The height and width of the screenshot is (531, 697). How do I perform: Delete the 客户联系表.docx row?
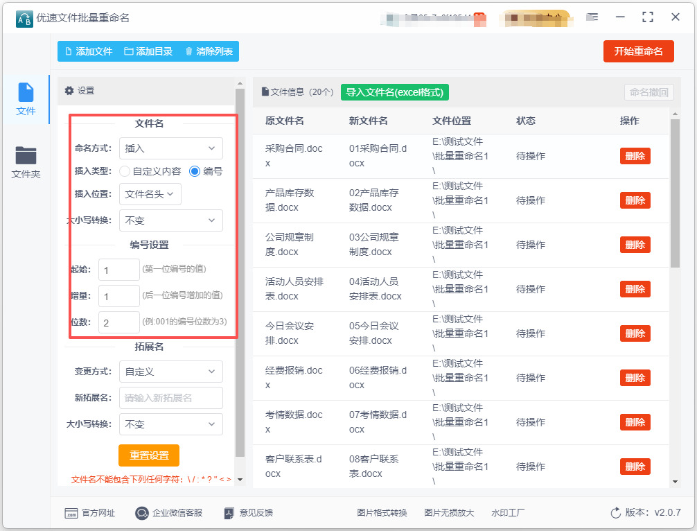point(635,467)
